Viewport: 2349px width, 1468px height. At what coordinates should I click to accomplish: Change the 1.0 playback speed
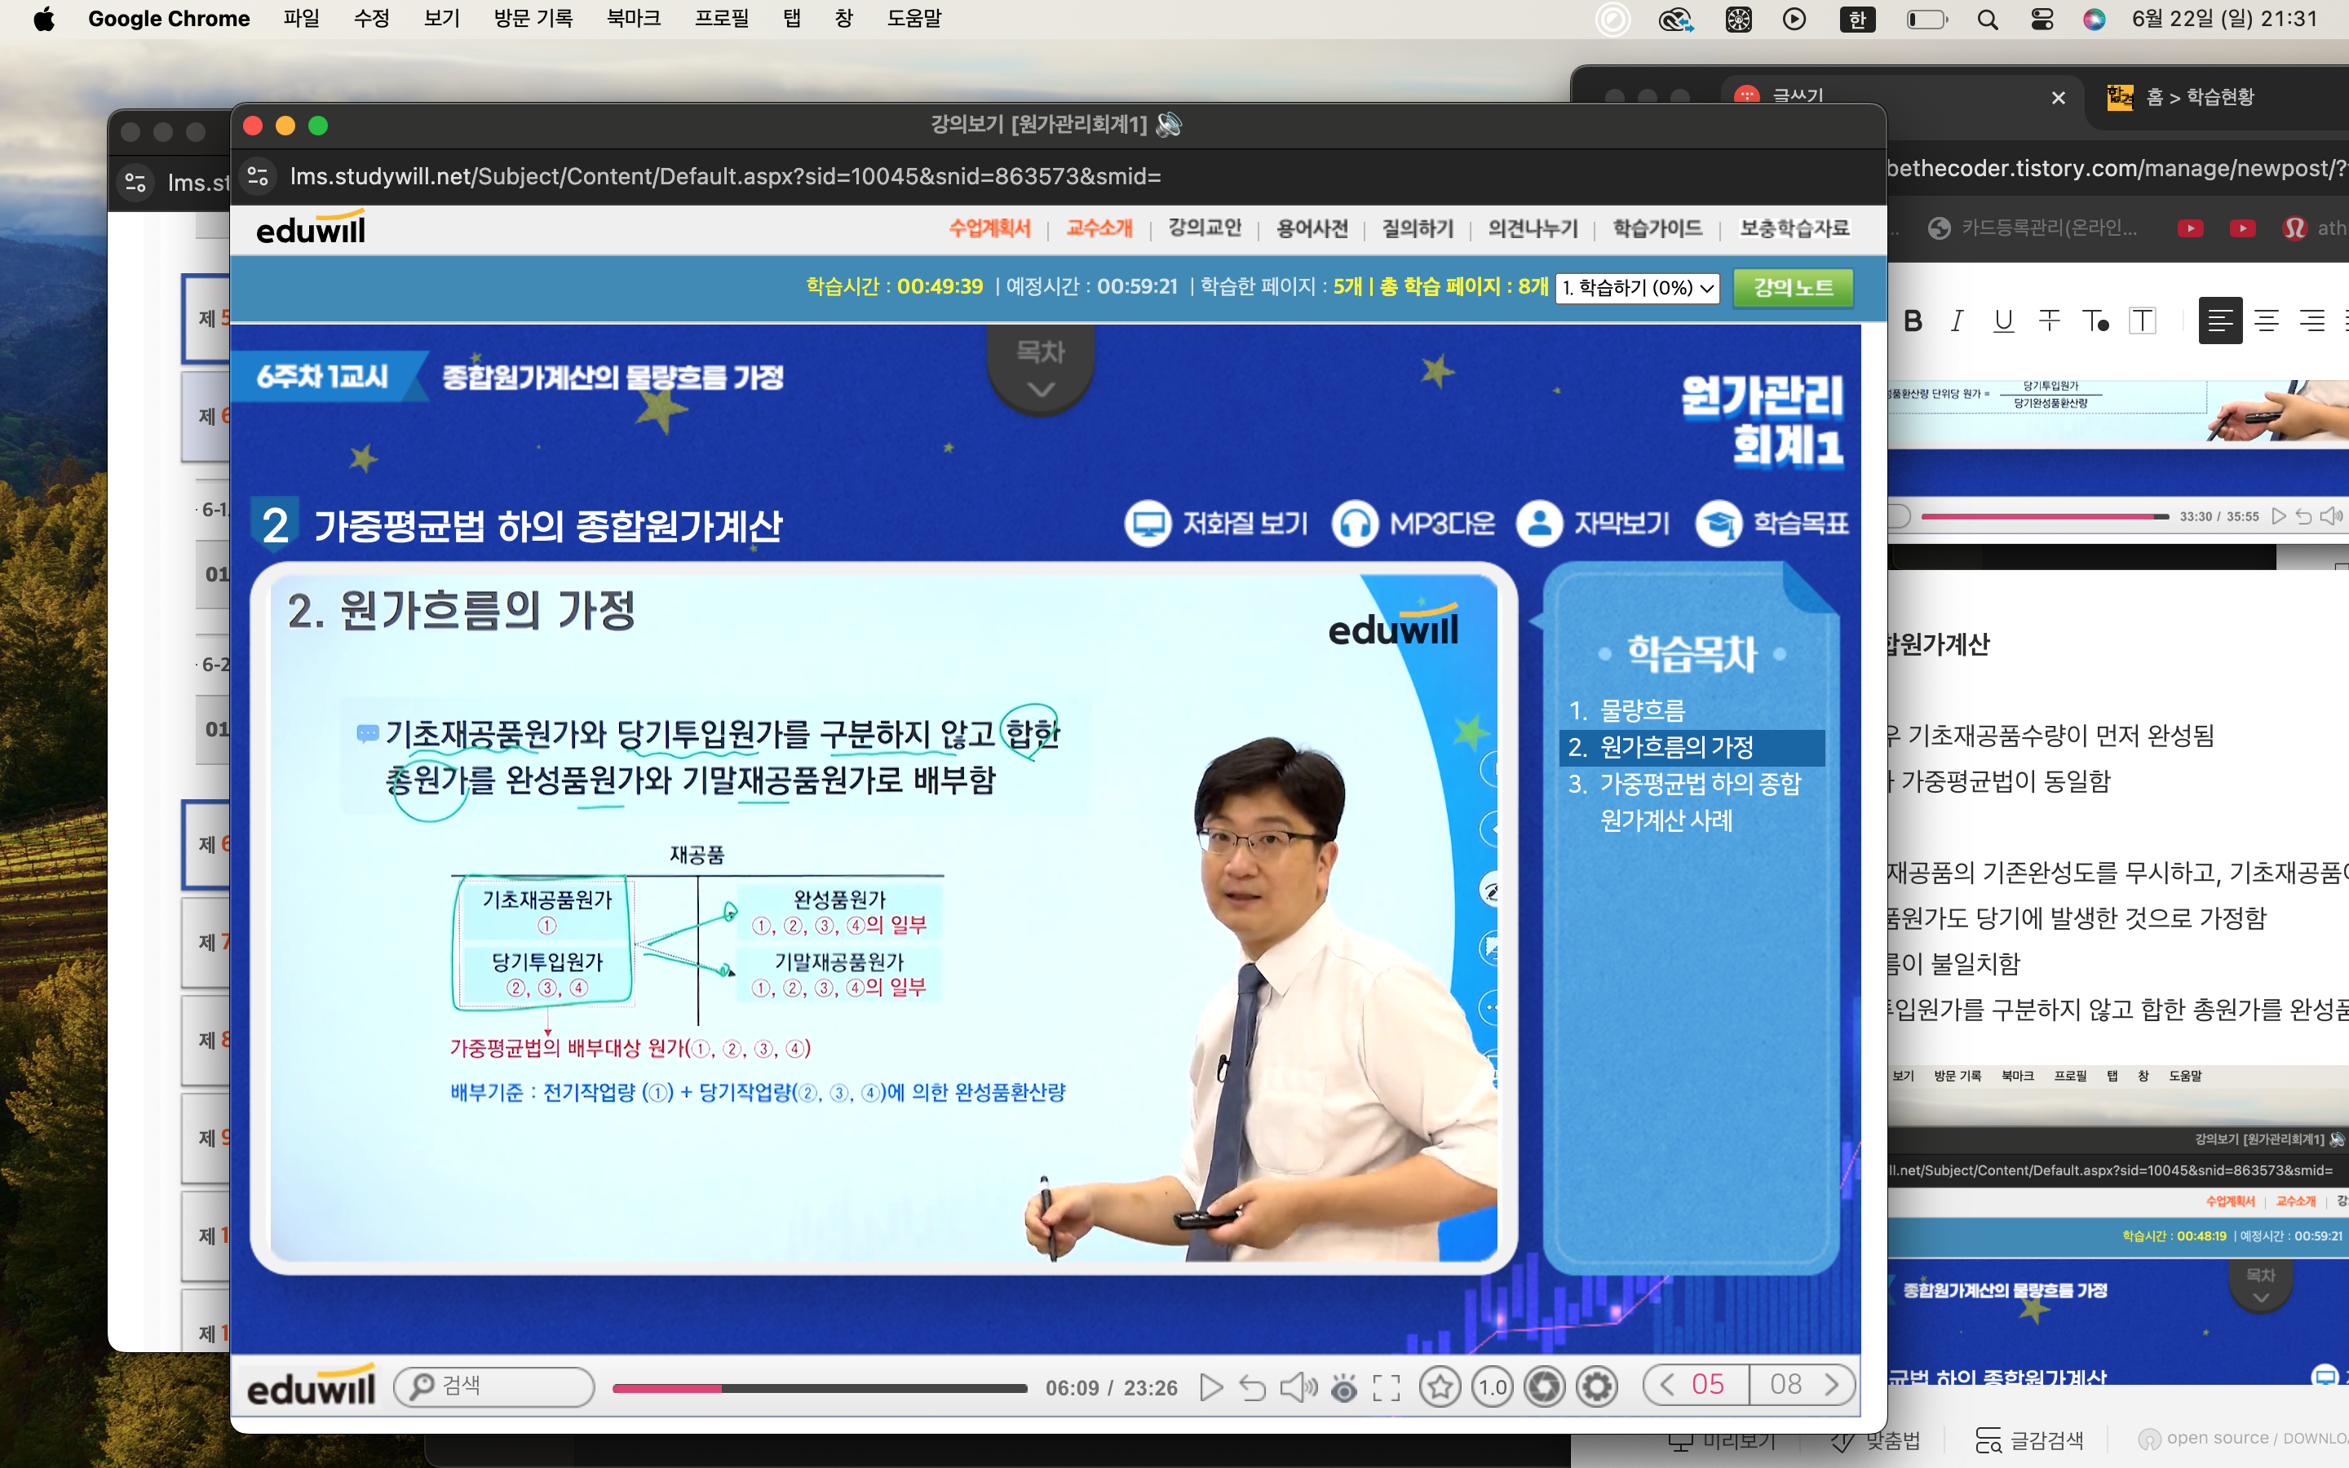pos(1492,1386)
